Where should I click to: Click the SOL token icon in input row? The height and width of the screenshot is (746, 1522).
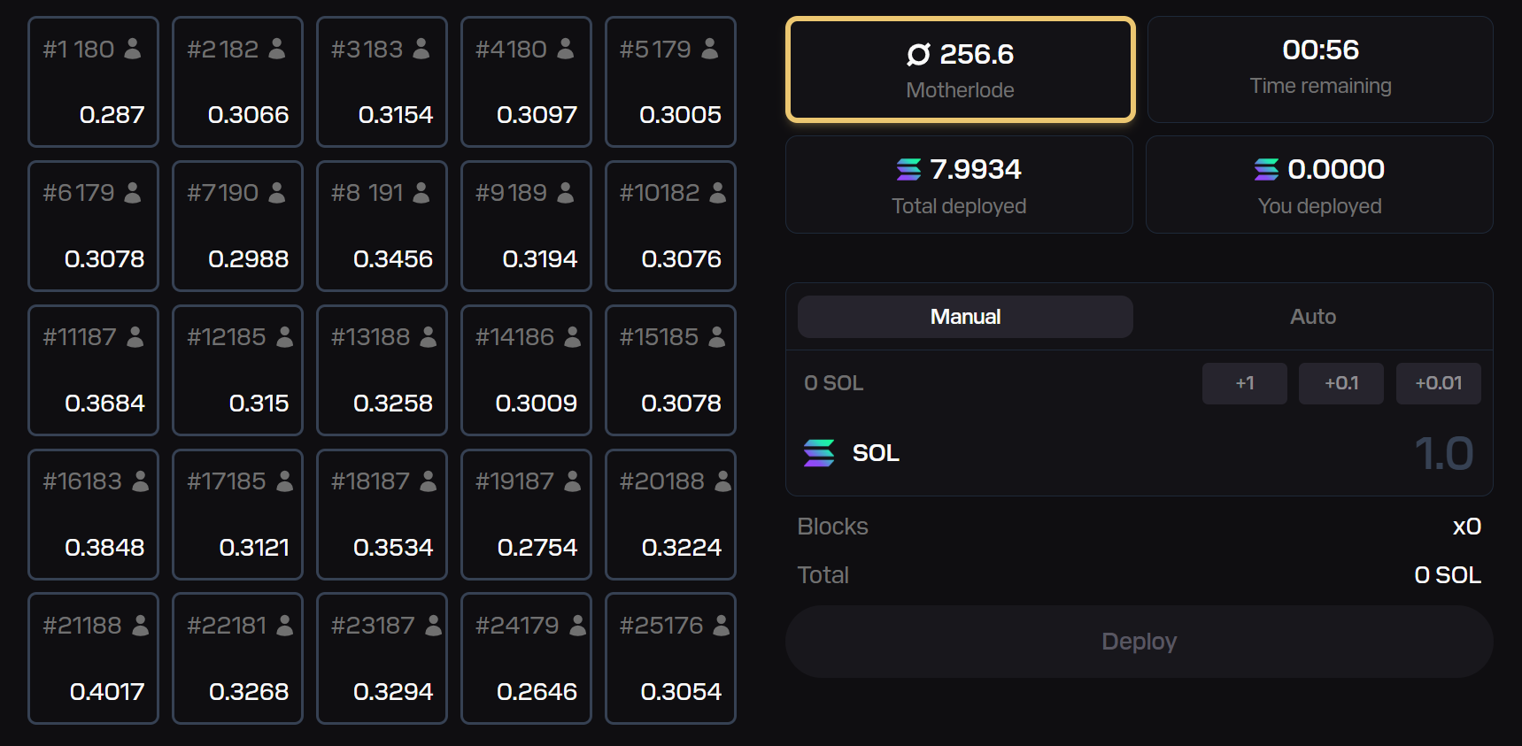819,453
